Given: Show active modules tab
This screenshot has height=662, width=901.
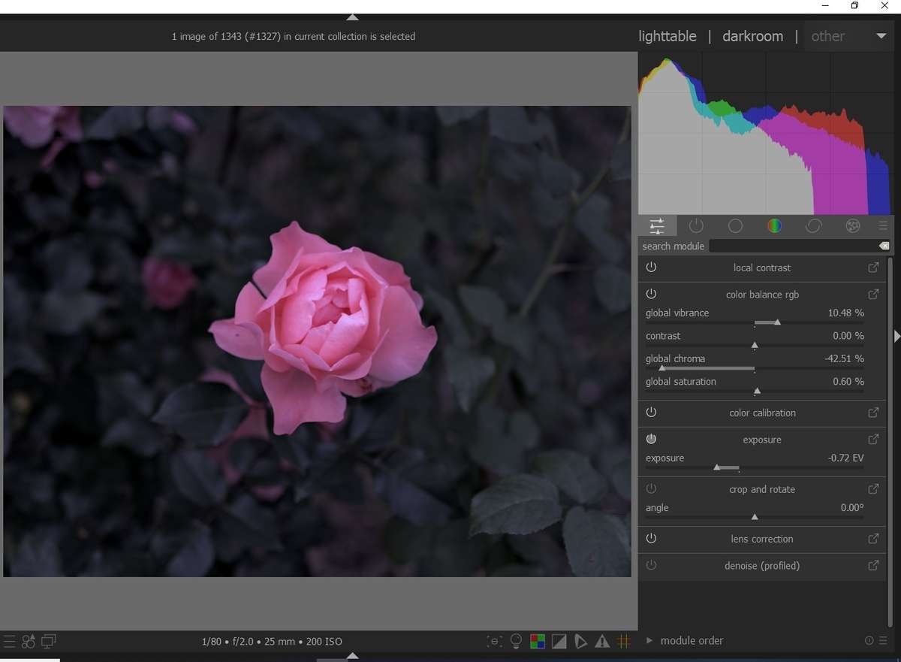Looking at the screenshot, I should click(x=696, y=225).
